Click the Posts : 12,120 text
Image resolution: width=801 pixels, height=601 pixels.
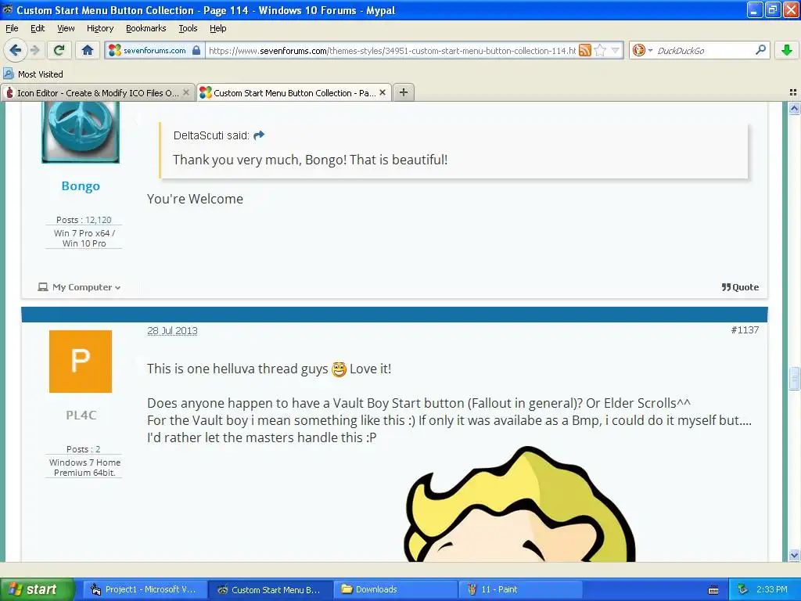pos(84,220)
